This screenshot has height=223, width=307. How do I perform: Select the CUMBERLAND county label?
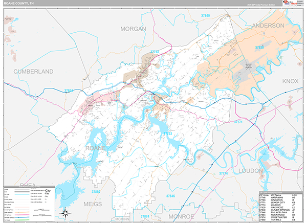click(33, 72)
